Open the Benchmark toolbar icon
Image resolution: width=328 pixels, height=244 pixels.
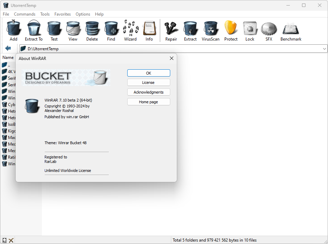click(x=291, y=29)
